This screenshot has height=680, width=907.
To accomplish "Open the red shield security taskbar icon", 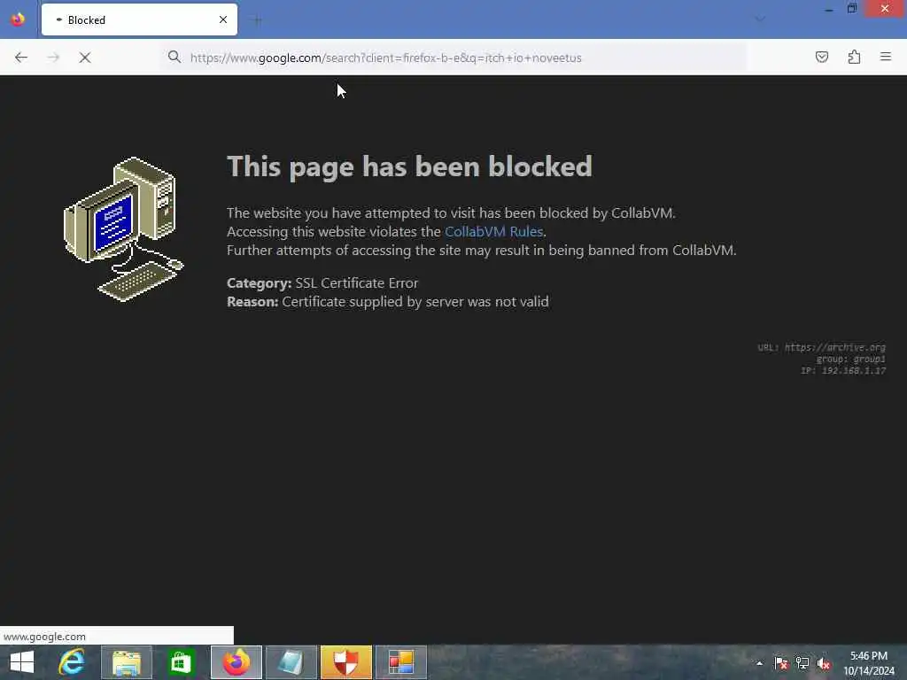I will pyautogui.click(x=346, y=662).
